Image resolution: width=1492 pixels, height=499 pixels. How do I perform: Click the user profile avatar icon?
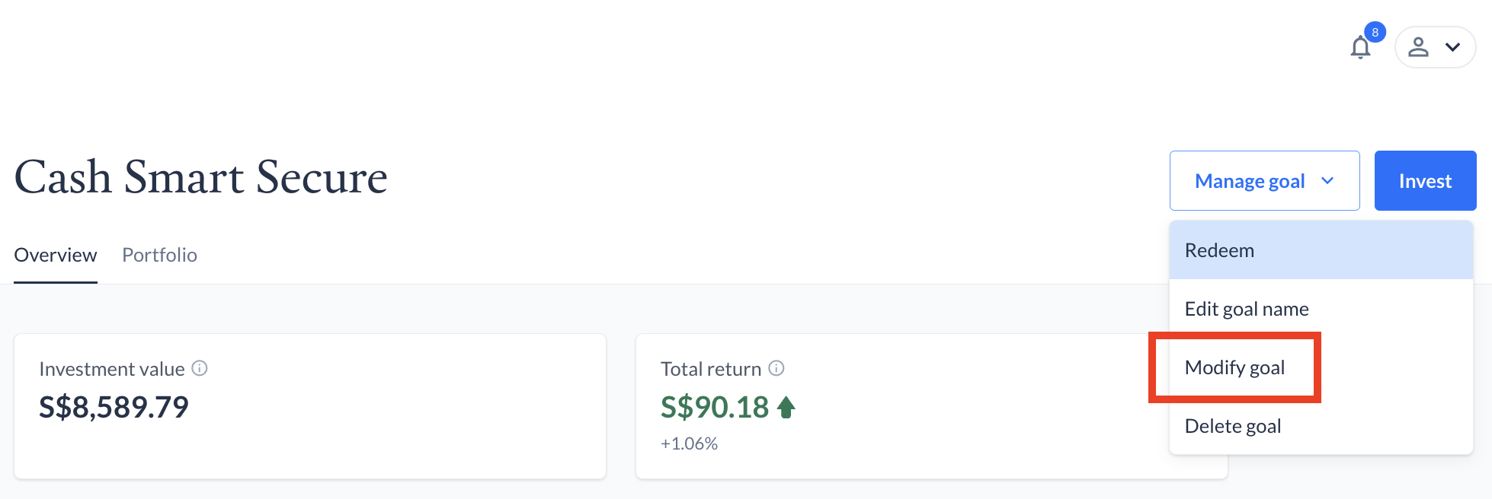click(x=1418, y=47)
